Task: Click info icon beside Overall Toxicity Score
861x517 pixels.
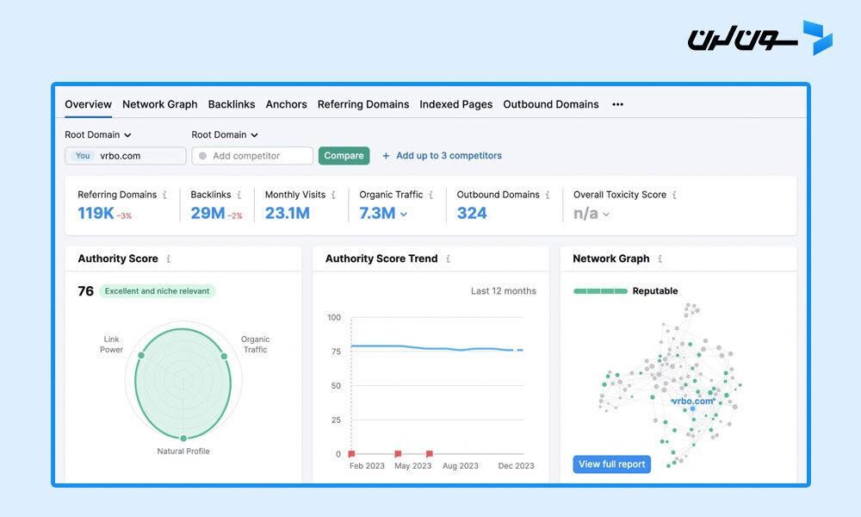Action: pos(674,195)
